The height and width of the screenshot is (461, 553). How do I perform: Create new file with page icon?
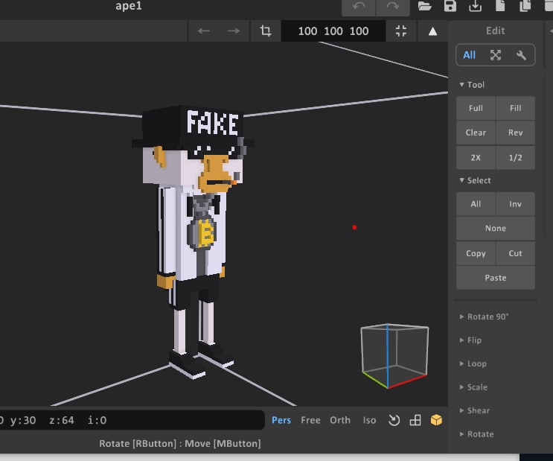tap(500, 6)
